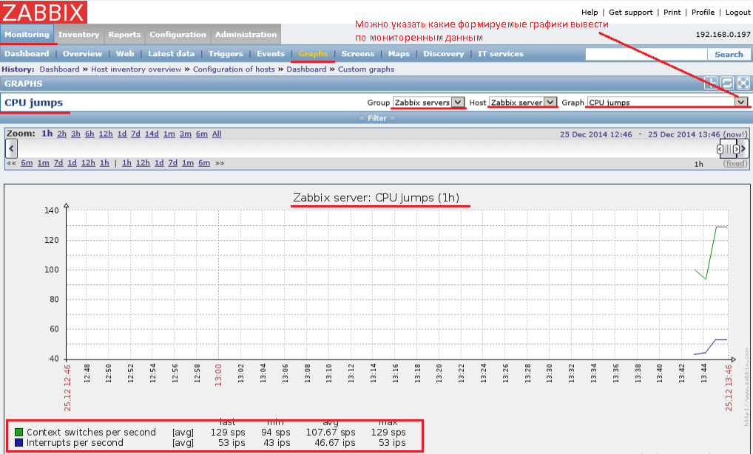Go to Latest data submenu
The image size is (753, 454).
click(171, 54)
